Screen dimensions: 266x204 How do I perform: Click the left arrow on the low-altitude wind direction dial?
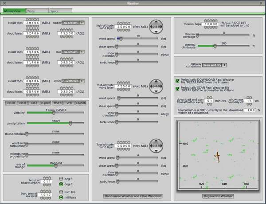pyautogui.click(x=151, y=146)
